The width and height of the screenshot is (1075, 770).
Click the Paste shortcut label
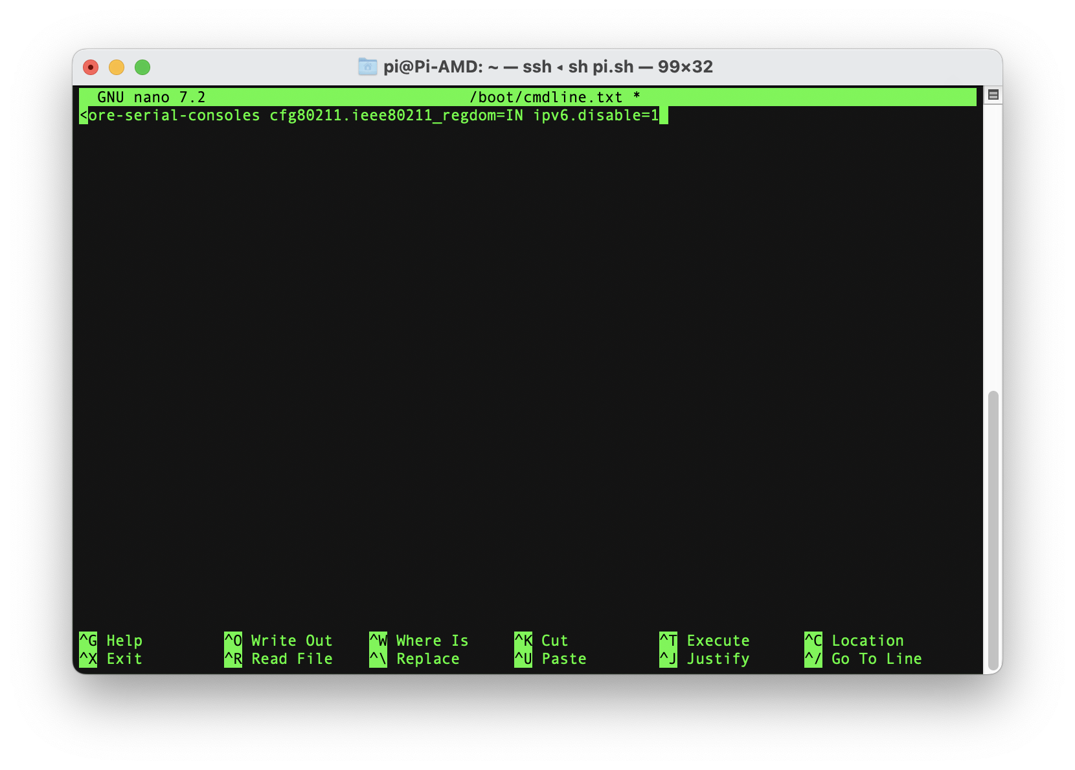(564, 659)
